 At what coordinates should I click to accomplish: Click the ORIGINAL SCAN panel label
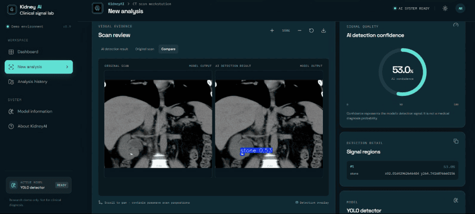(x=117, y=66)
